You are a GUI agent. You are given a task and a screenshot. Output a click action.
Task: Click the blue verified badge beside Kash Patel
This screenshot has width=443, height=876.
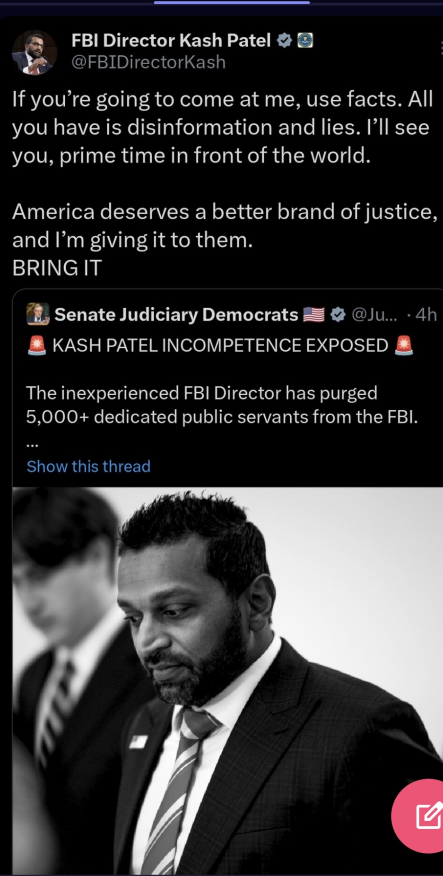point(284,41)
